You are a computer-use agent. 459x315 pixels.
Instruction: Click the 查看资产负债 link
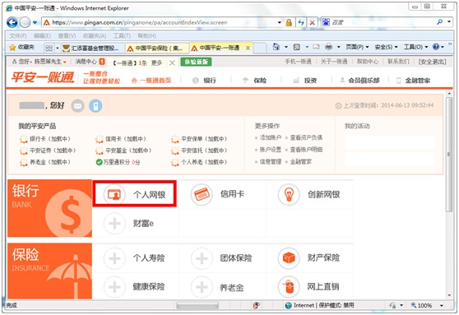coord(306,137)
